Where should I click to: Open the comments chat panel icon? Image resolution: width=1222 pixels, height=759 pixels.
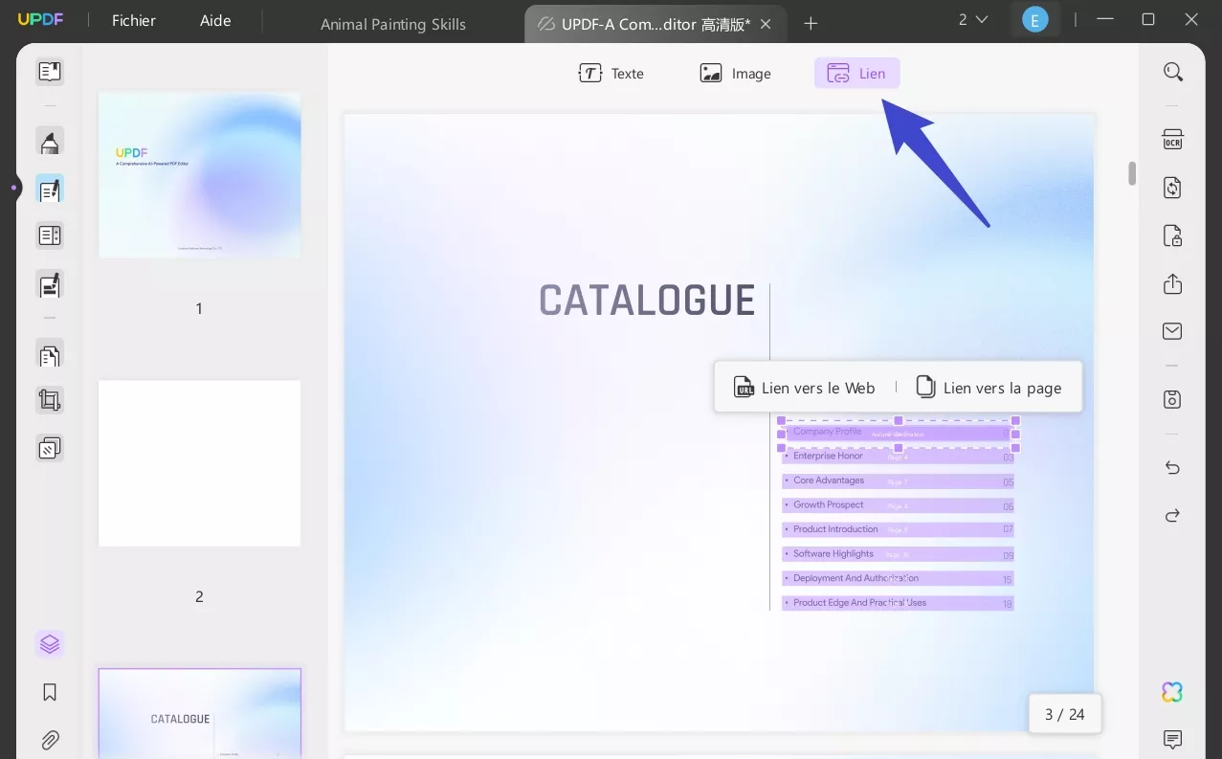point(1172,739)
